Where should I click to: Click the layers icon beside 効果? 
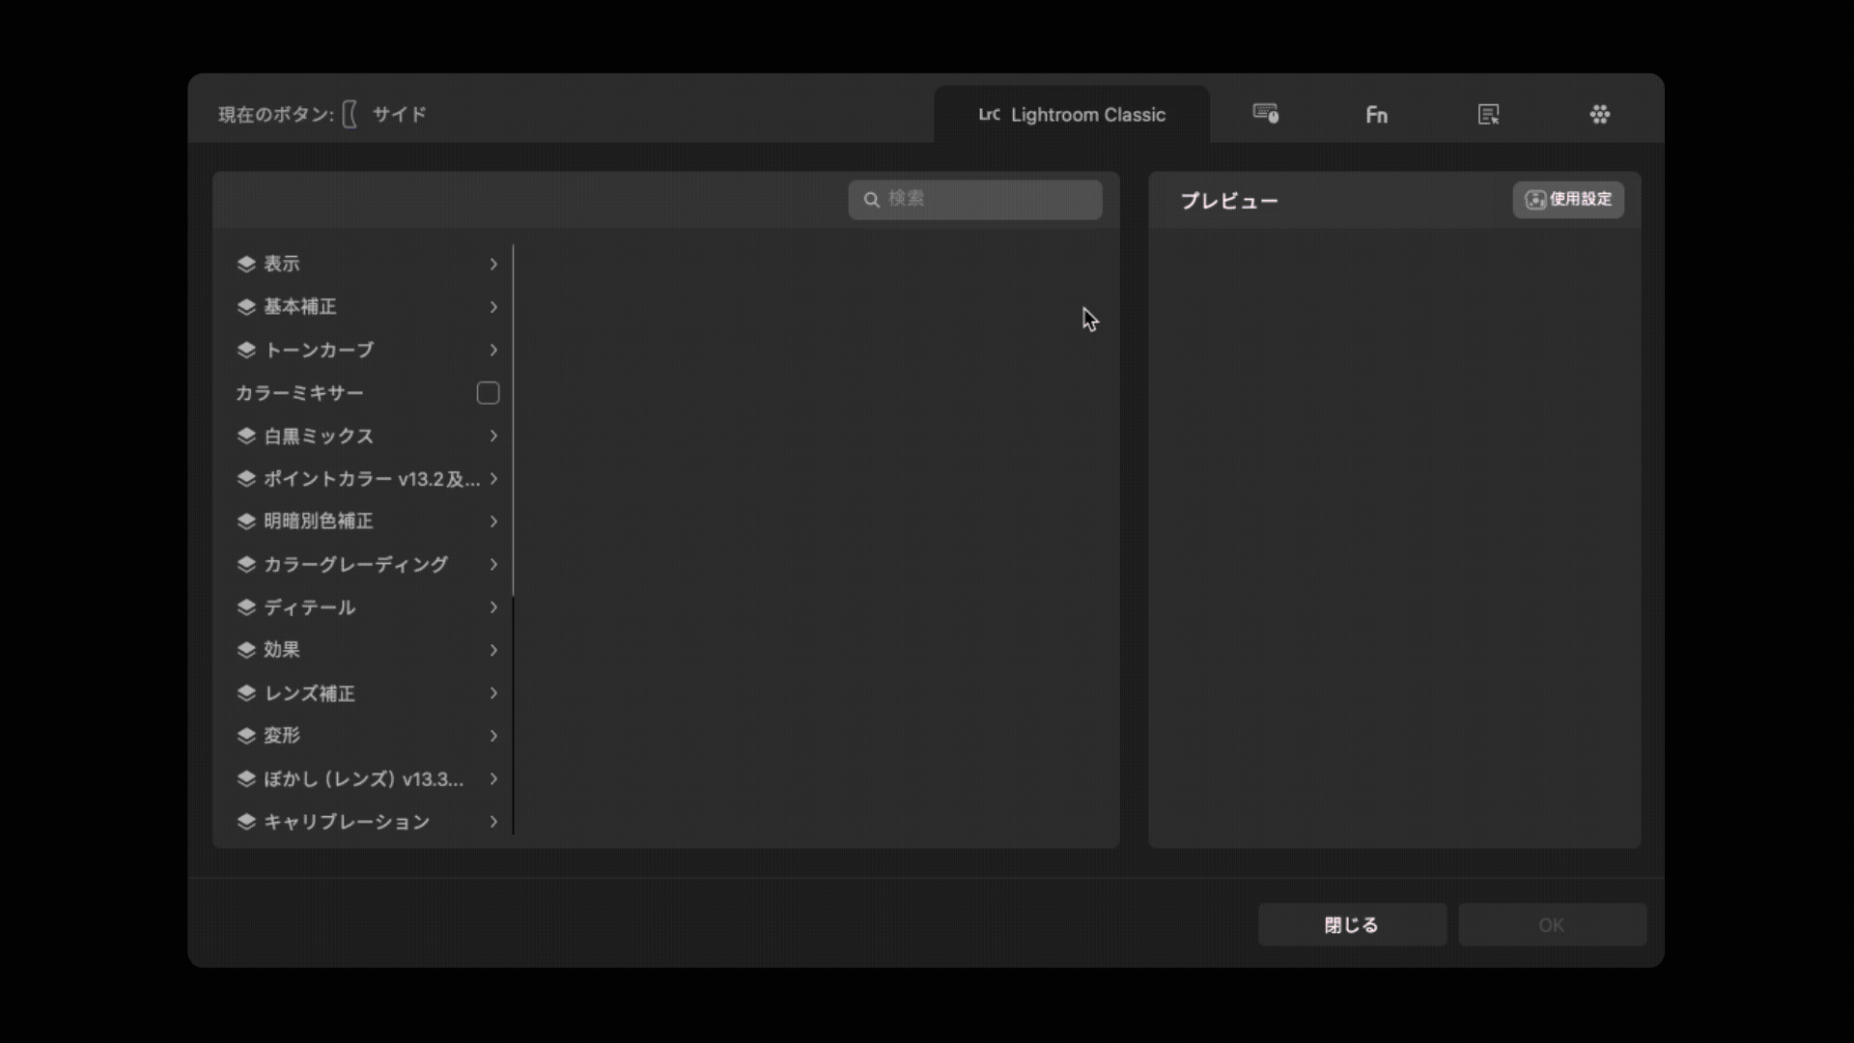[246, 650]
